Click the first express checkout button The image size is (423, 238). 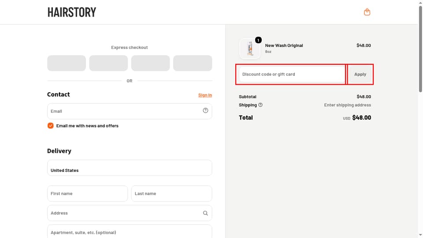tap(67, 63)
